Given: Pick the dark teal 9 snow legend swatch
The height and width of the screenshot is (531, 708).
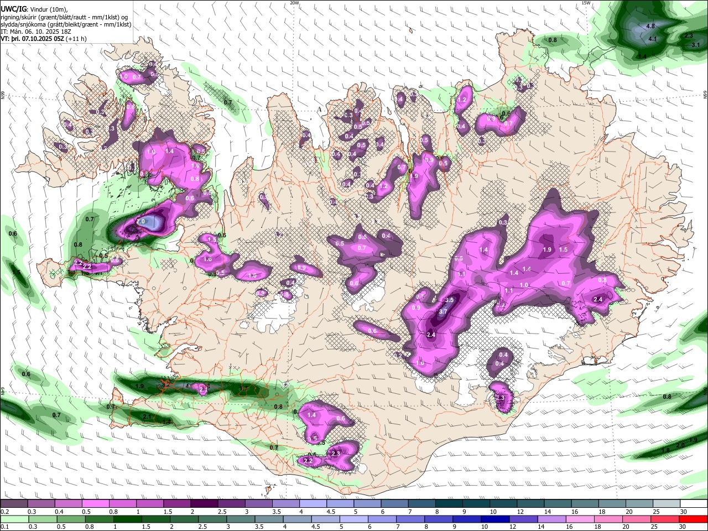Looking at the screenshot, I should coord(476,504).
